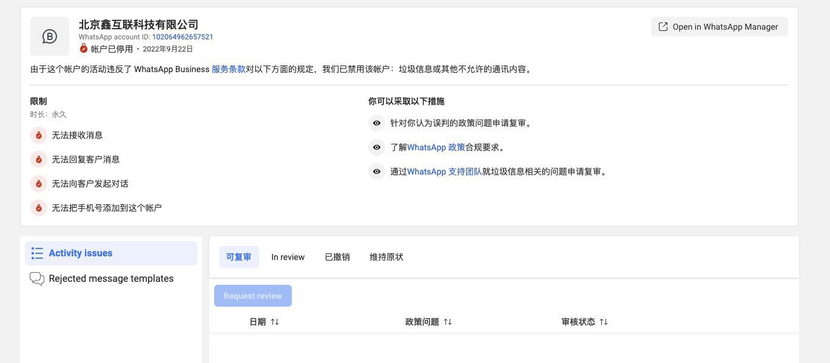Click the eye icon beside 针对你认为误判的政策问题申请复审
830x363 pixels.
pyautogui.click(x=377, y=123)
